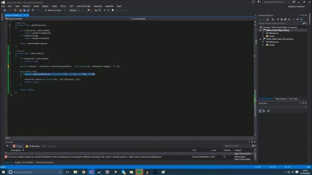312x175 pixels.
Task: Sort by the File column header
Action: pos(194,150)
